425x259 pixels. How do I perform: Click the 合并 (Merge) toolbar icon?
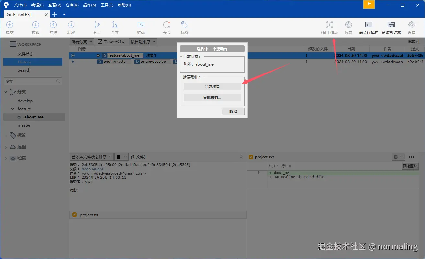115,25
